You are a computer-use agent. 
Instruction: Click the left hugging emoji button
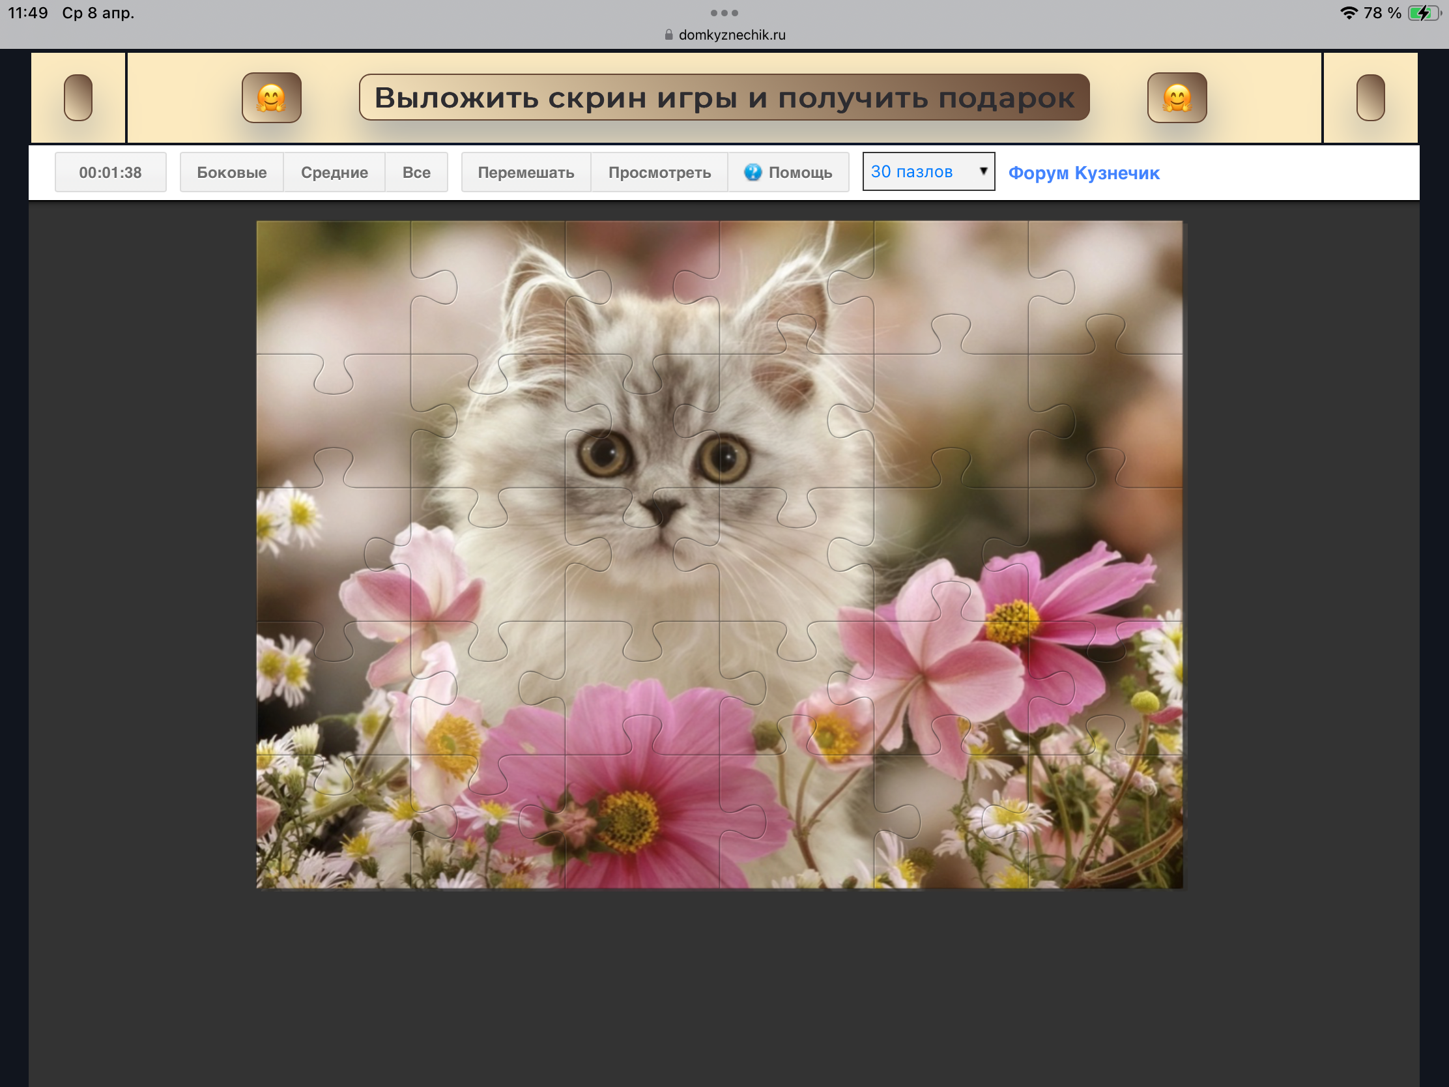[x=271, y=98]
